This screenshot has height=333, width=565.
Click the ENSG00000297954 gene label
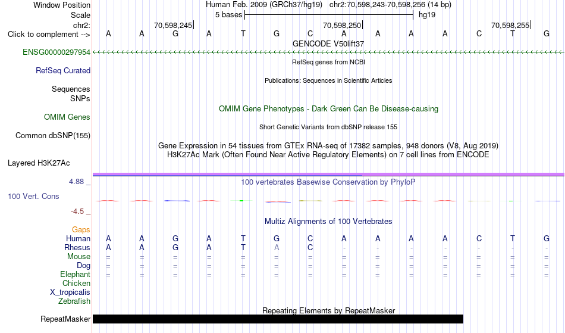(x=56, y=52)
